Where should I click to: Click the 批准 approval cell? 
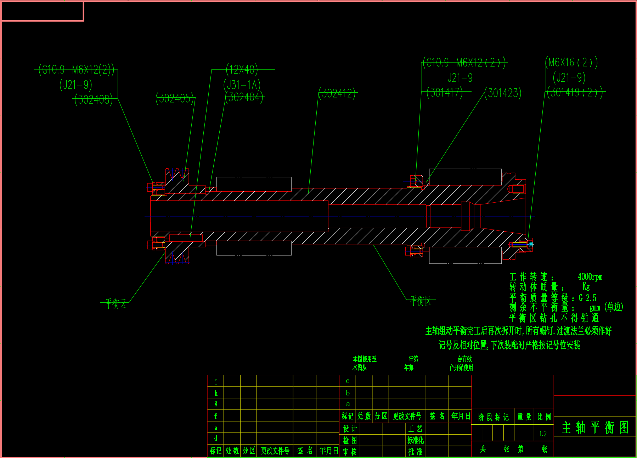click(x=415, y=451)
